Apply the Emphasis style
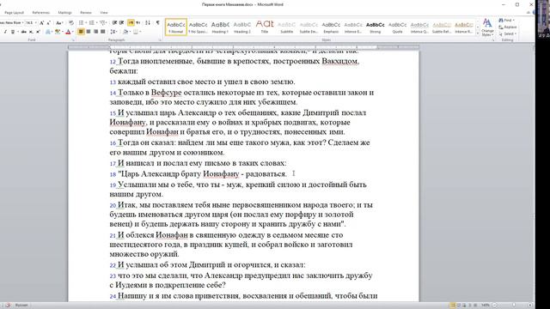 coord(331,27)
